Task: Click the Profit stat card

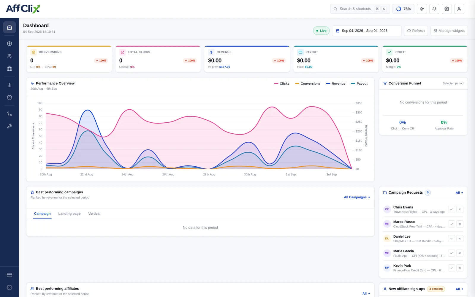Action: point(425,59)
